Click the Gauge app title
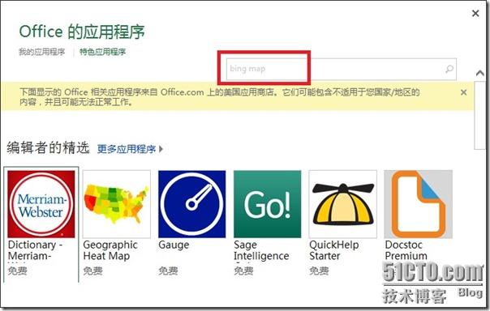The height and width of the screenshot is (311, 490). 174,245
